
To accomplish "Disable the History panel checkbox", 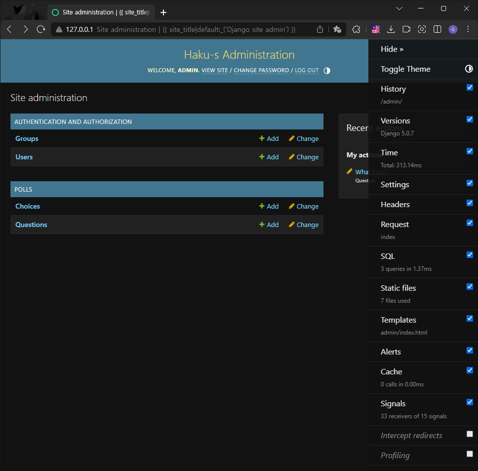I will pos(470,88).
